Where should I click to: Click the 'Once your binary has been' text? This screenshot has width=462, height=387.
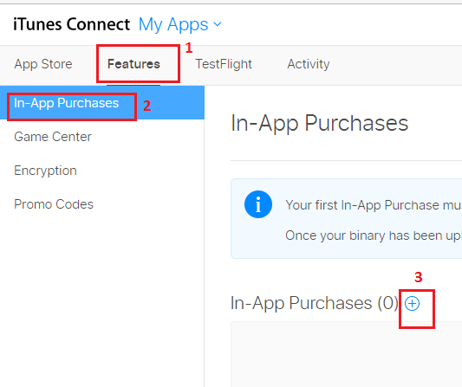click(374, 235)
